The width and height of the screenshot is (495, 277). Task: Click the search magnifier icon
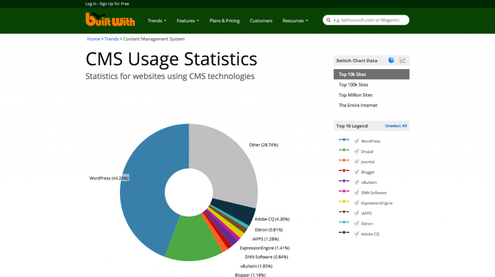coord(328,20)
